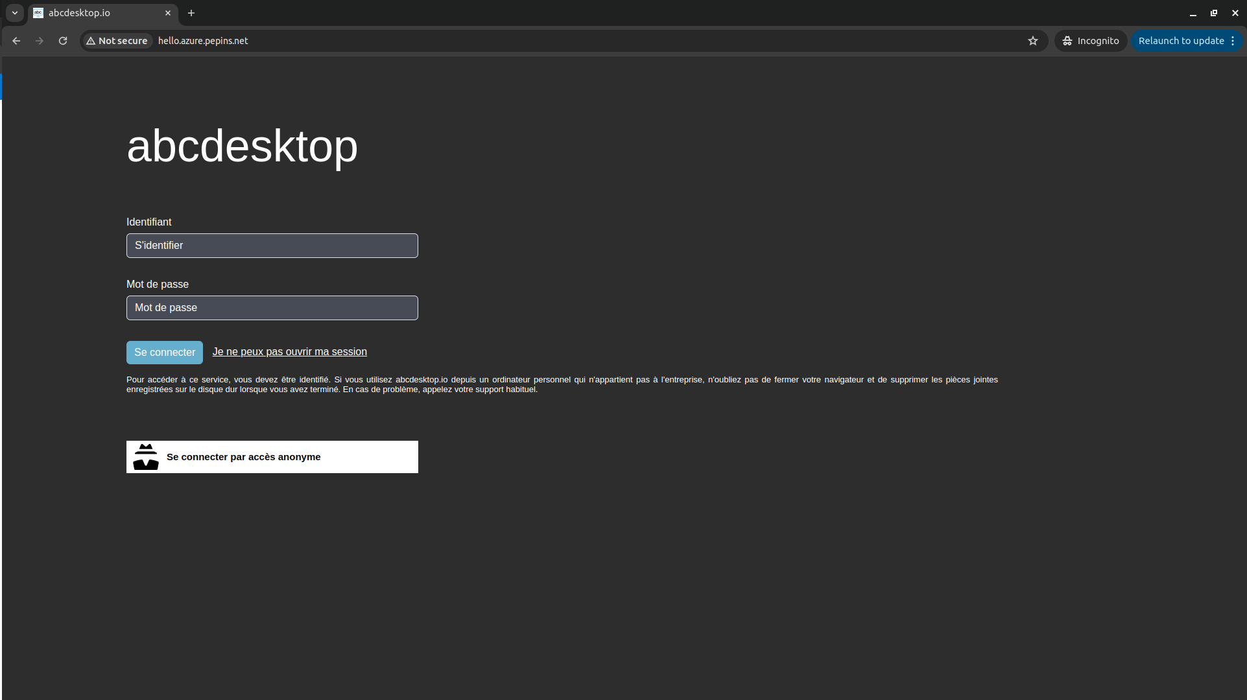
Task: Navigate back using the back arrow
Action: point(16,40)
